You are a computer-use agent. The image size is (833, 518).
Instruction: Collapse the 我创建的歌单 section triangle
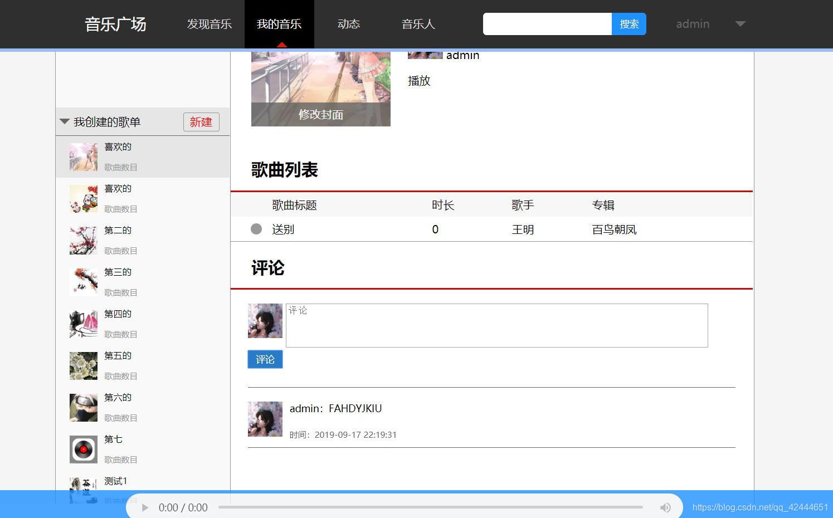[x=65, y=121]
